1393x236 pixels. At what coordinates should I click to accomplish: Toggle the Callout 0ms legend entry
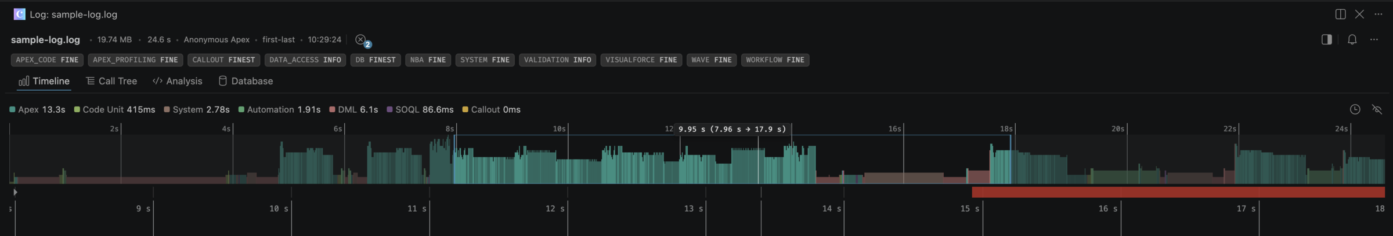click(x=491, y=110)
